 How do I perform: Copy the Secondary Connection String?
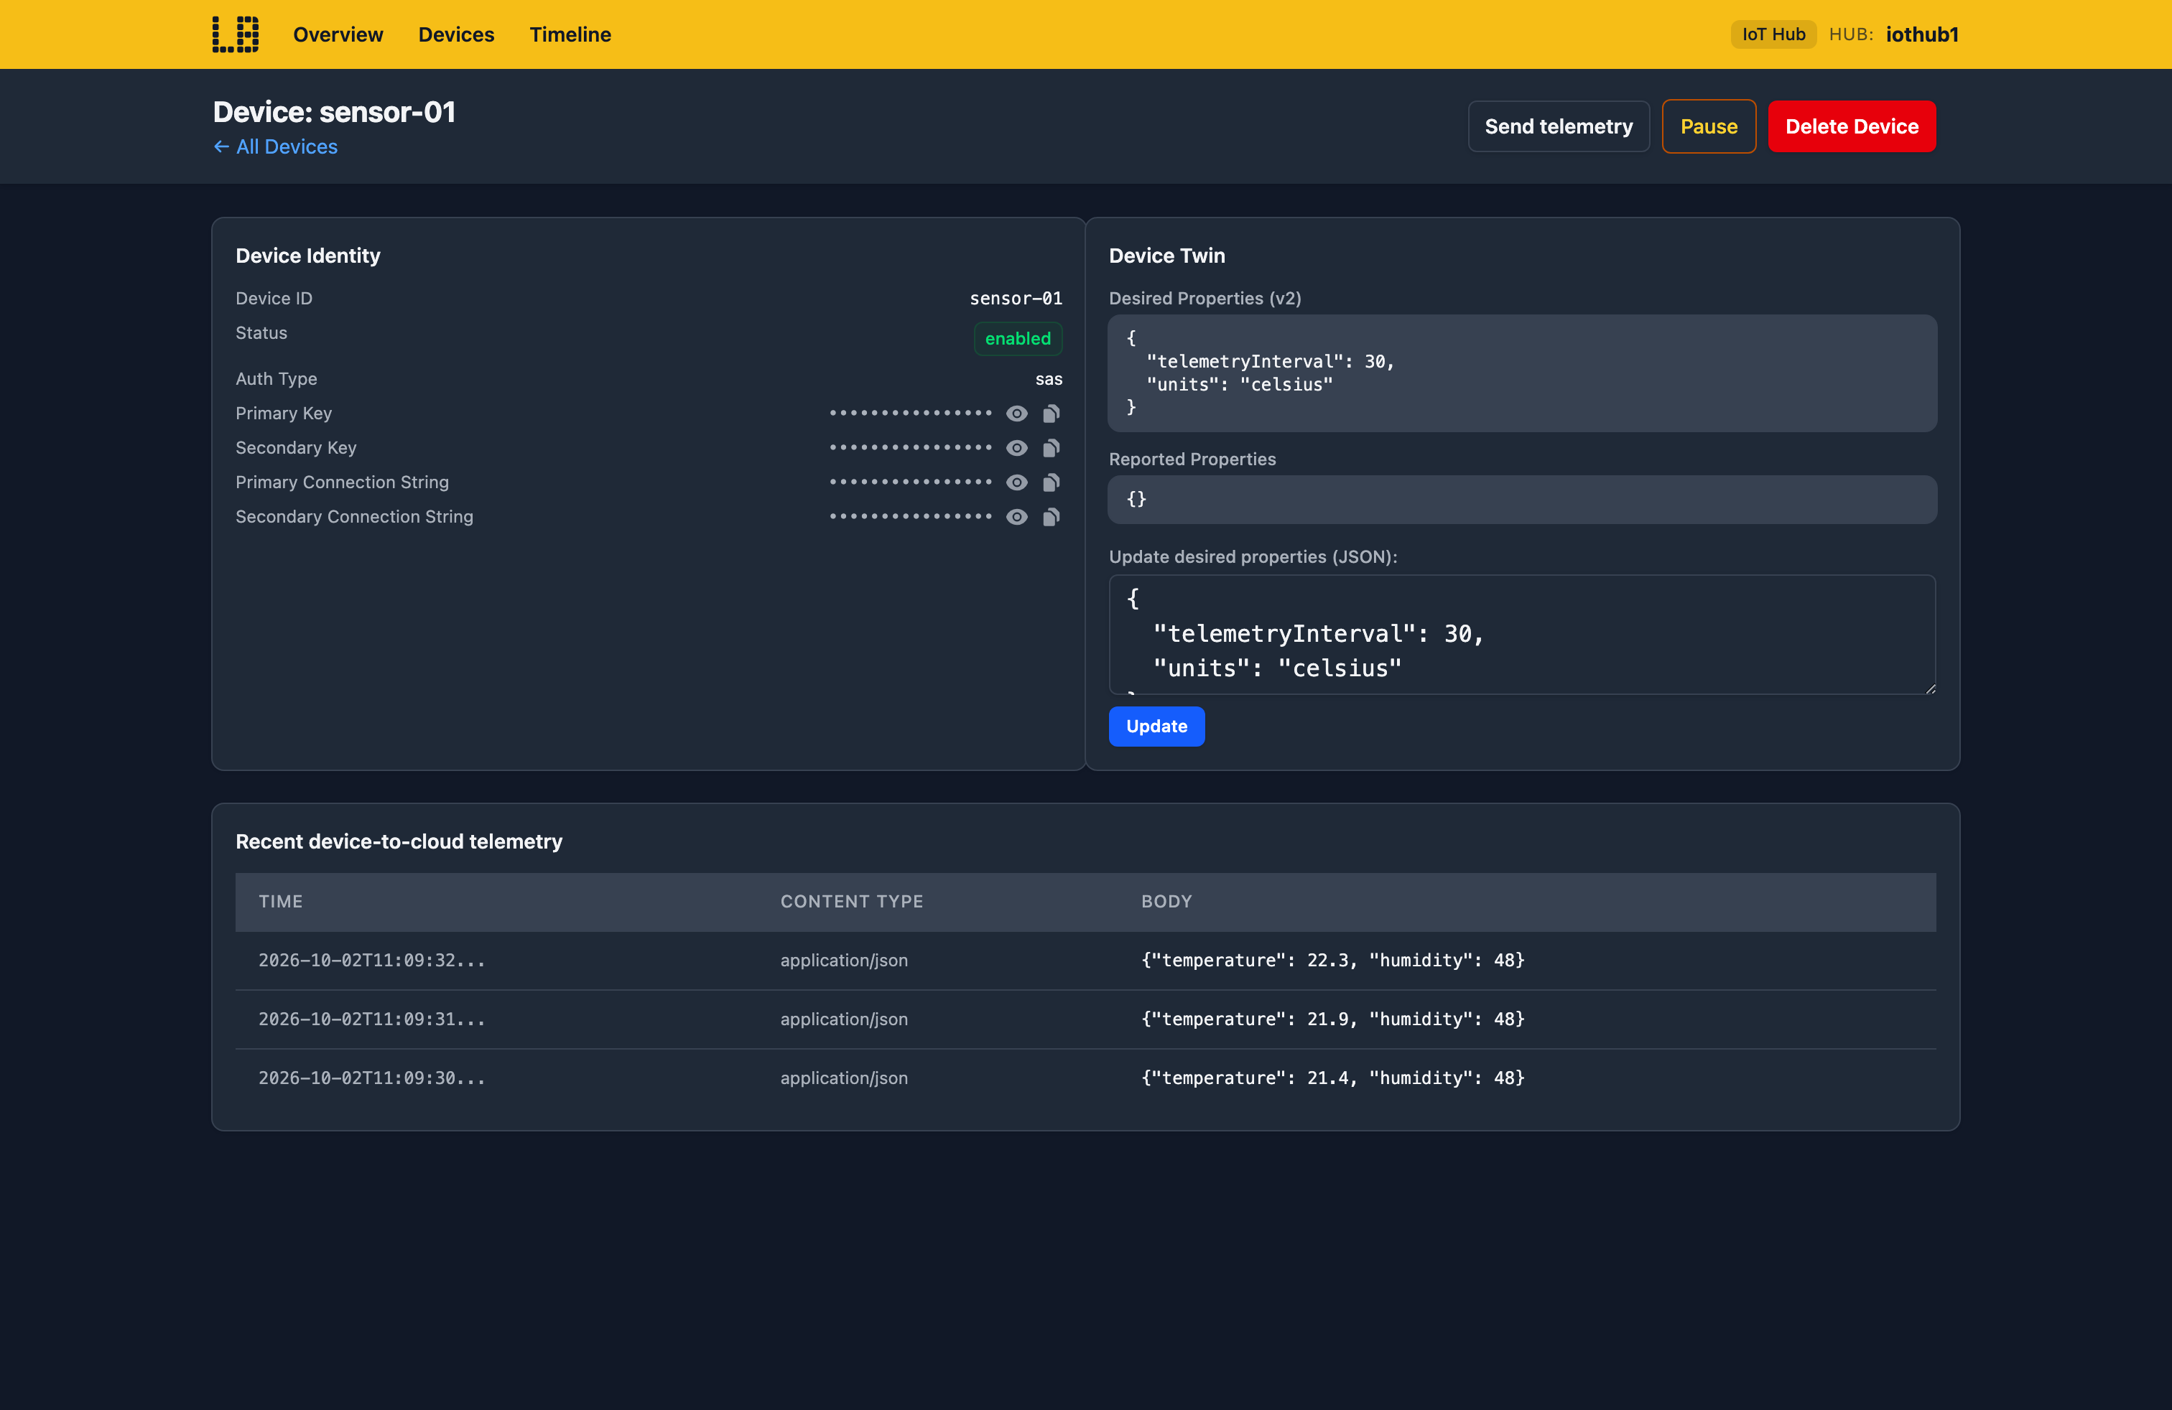click(x=1052, y=517)
